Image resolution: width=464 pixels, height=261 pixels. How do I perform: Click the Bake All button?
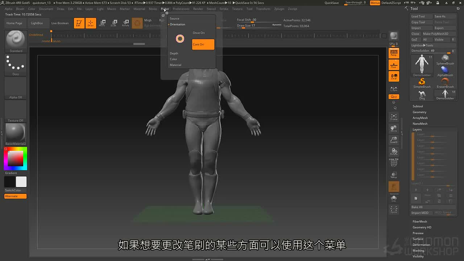pos(433,207)
